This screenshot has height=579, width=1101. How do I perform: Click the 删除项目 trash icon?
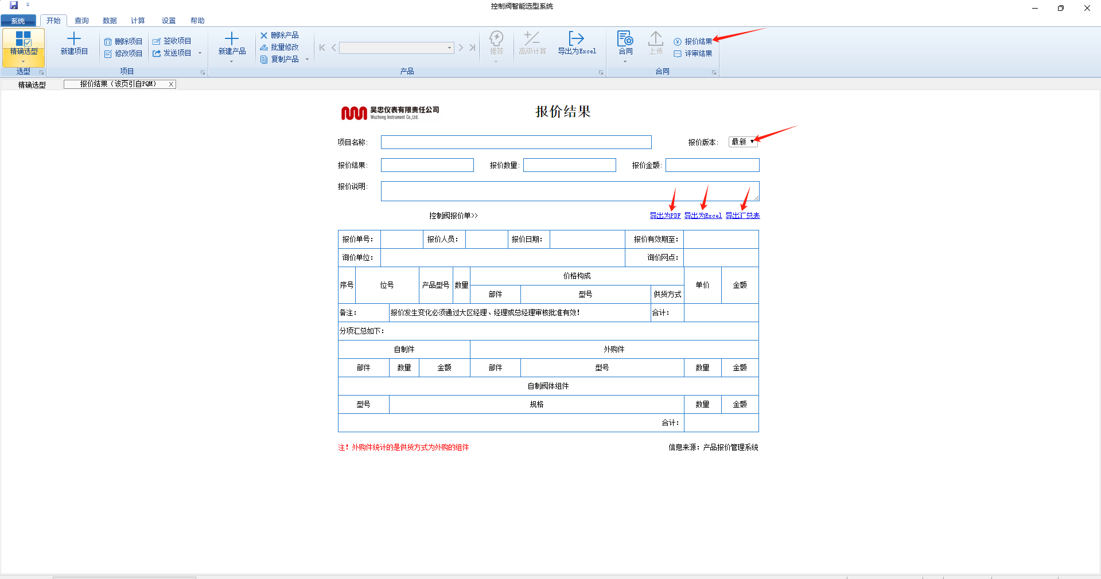click(x=108, y=41)
